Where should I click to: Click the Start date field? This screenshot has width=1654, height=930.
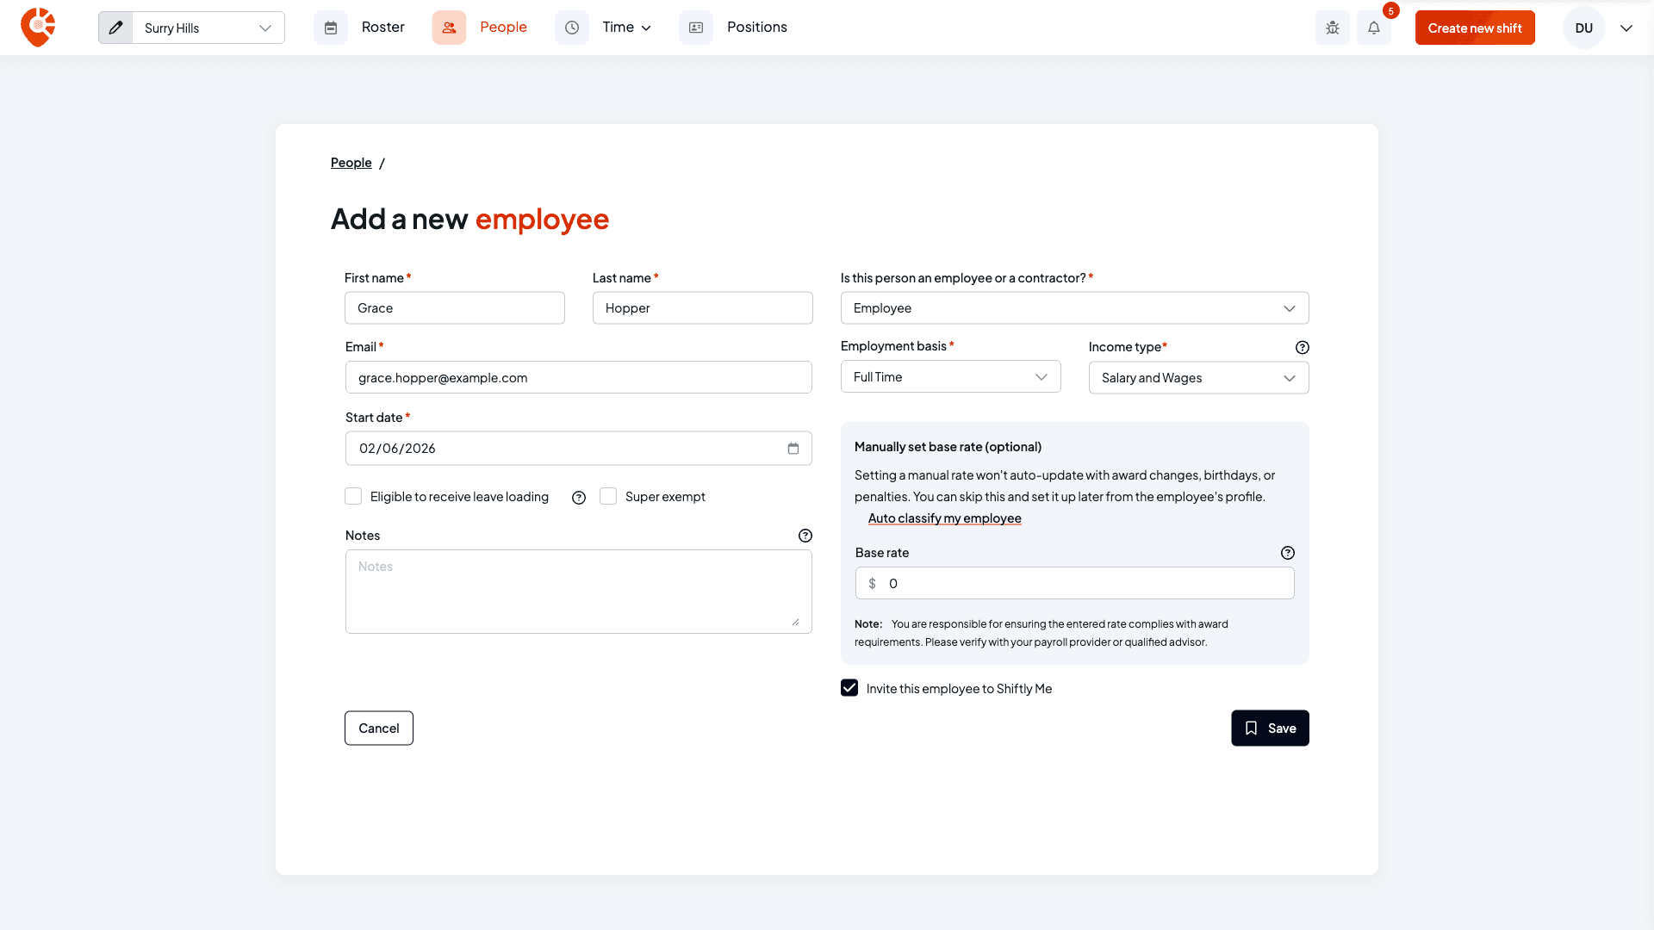[579, 449]
